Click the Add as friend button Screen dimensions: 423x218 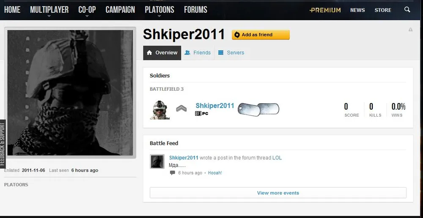tap(261, 35)
